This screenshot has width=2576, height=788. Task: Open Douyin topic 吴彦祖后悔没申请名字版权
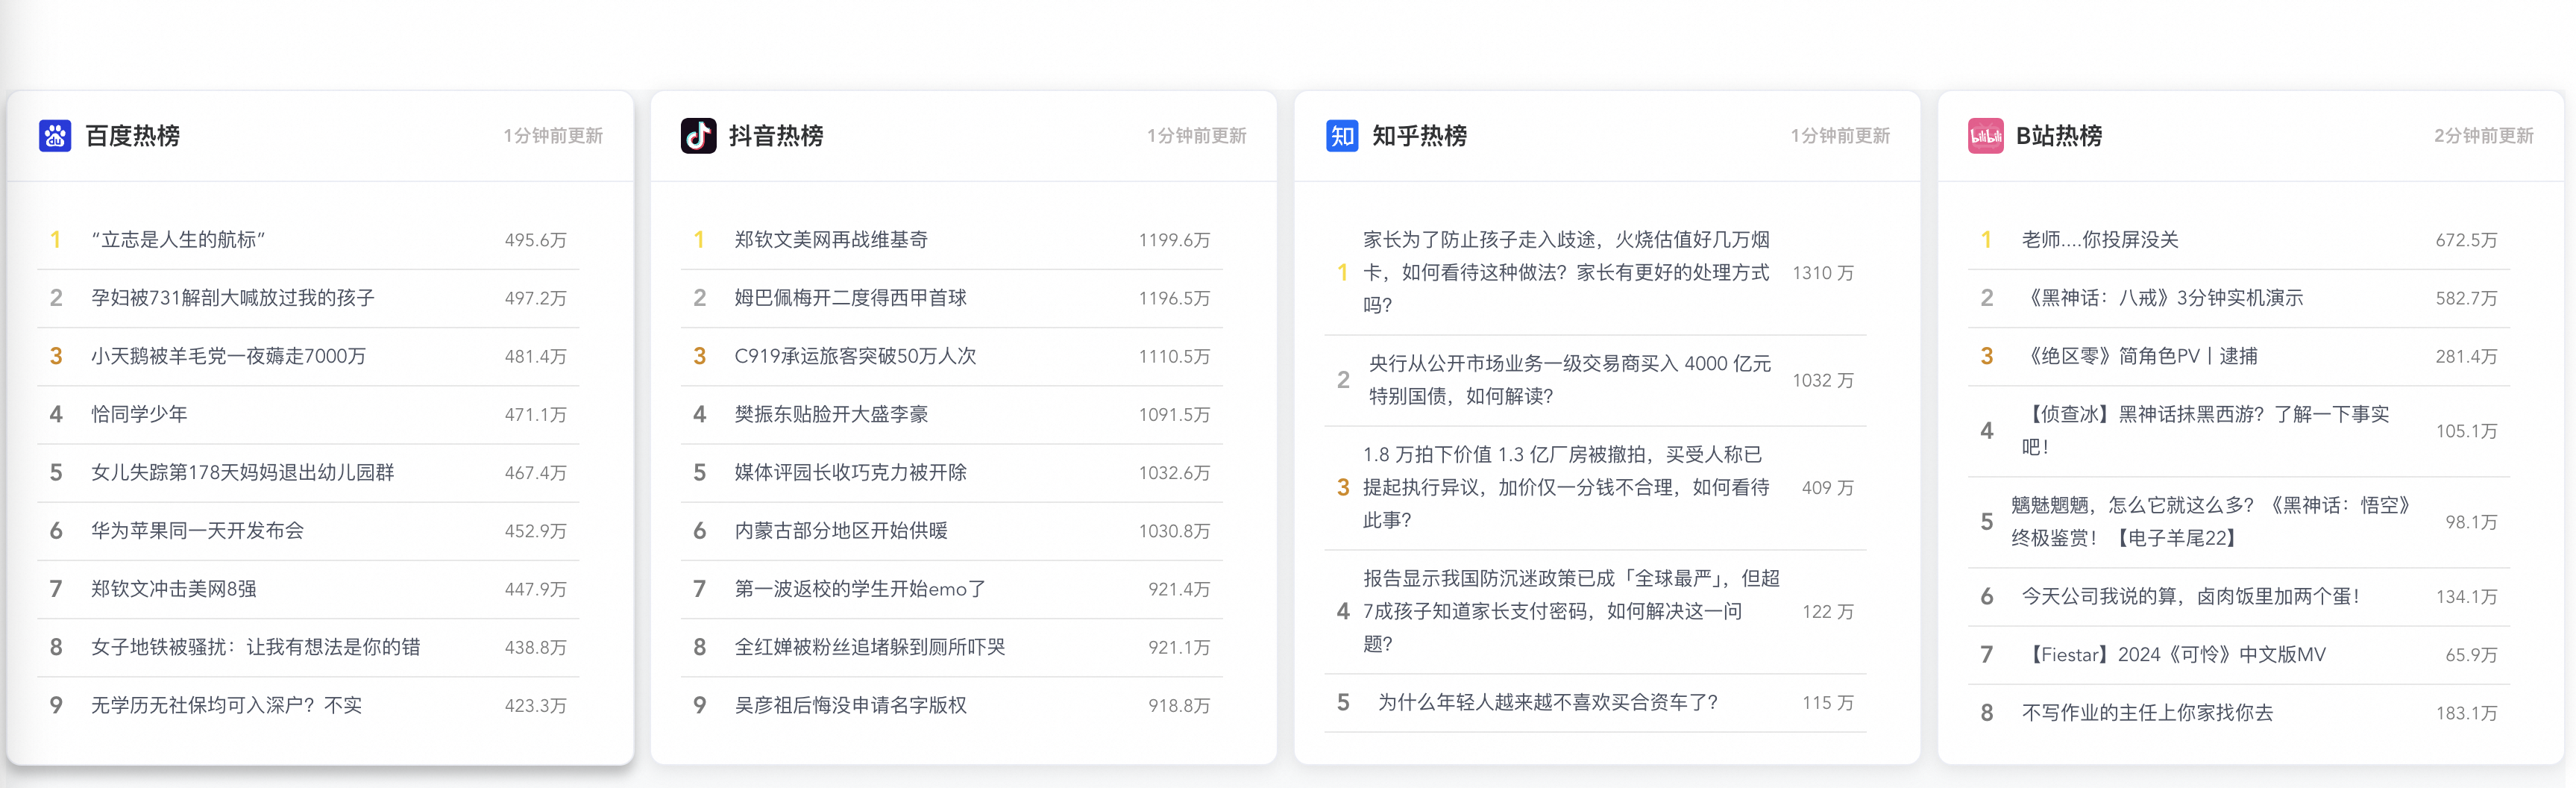[850, 705]
